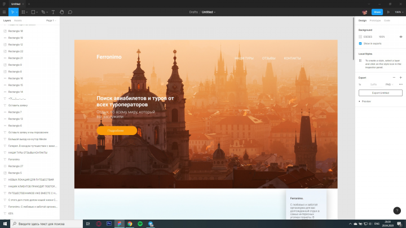Click the Share button
Screen dimensions: 406x228
pos(377,12)
